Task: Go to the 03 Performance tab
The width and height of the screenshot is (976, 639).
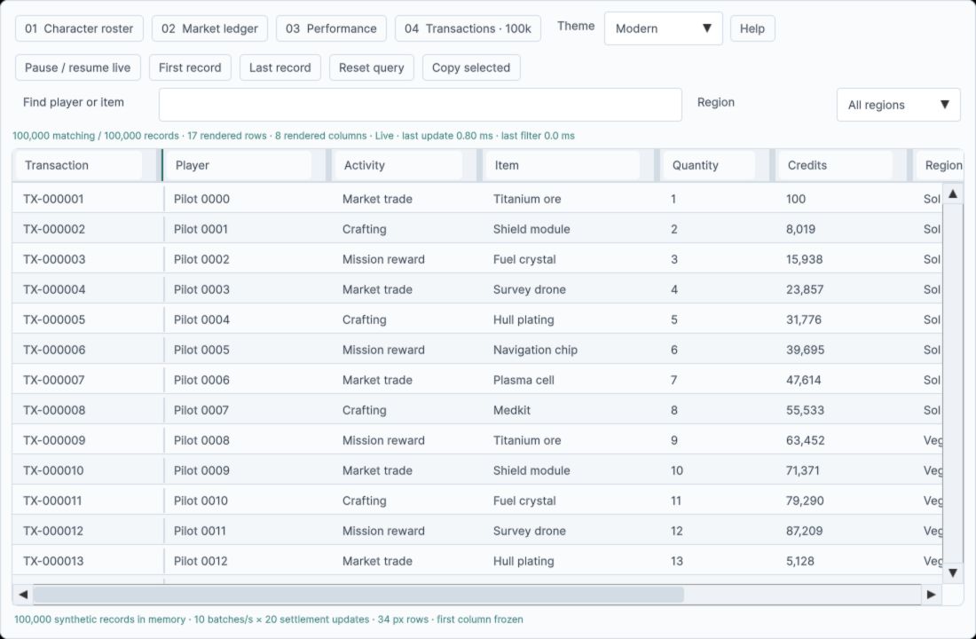Action: [x=331, y=28]
